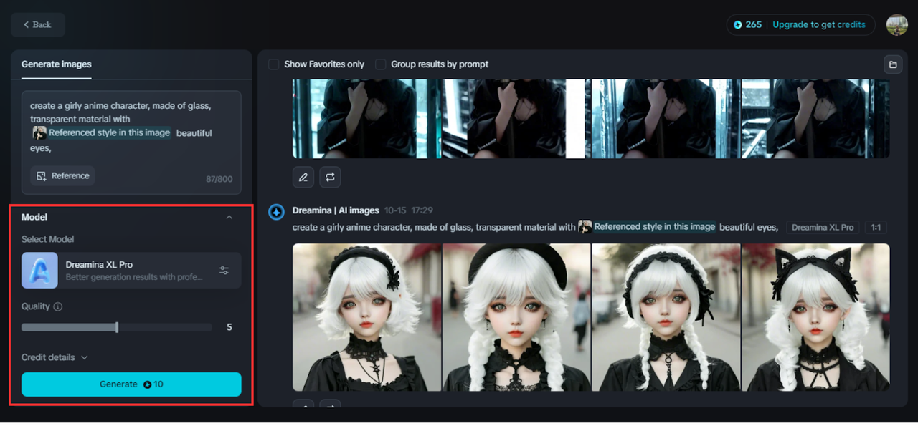The width and height of the screenshot is (918, 426).
Task: Open the folder icon at top right
Action: point(893,64)
